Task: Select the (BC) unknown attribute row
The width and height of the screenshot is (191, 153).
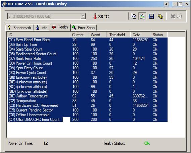Action: click(88, 87)
